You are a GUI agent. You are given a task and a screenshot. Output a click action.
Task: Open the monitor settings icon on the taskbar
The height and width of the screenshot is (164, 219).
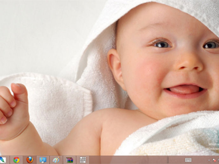pyautogui.click(x=43, y=160)
